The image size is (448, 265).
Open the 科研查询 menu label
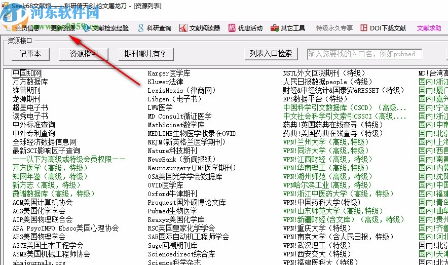159,28
